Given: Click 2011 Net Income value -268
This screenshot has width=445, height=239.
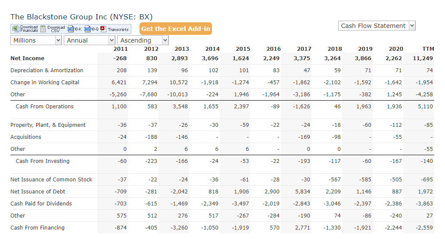Looking at the screenshot, I should 120,58.
